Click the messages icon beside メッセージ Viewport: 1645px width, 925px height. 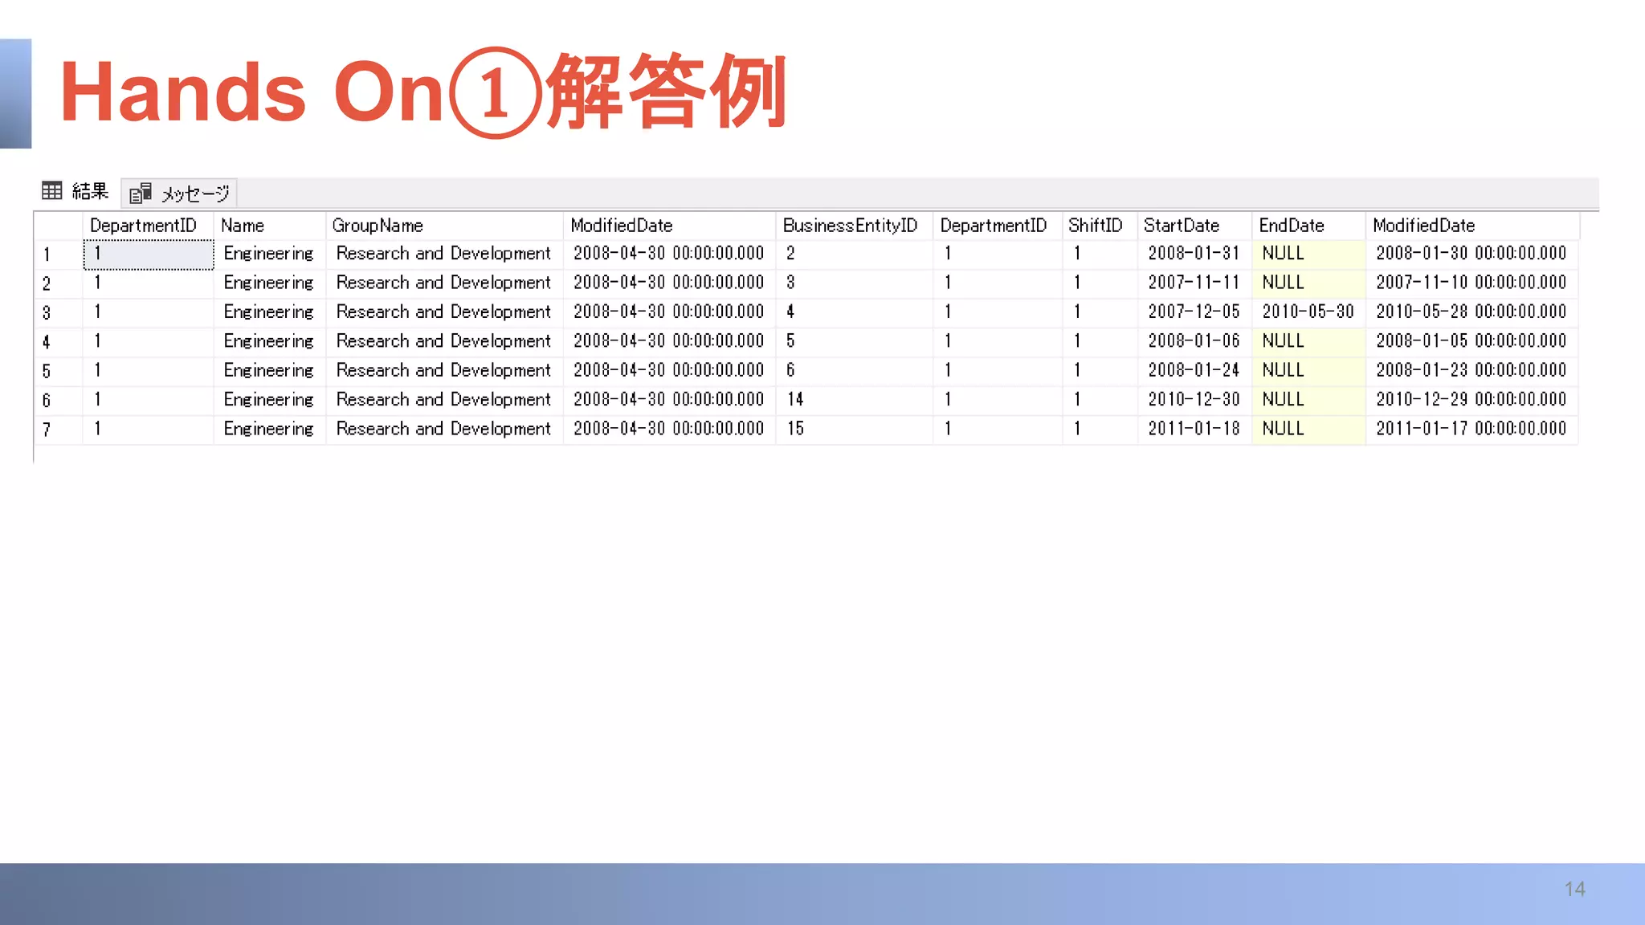141,193
